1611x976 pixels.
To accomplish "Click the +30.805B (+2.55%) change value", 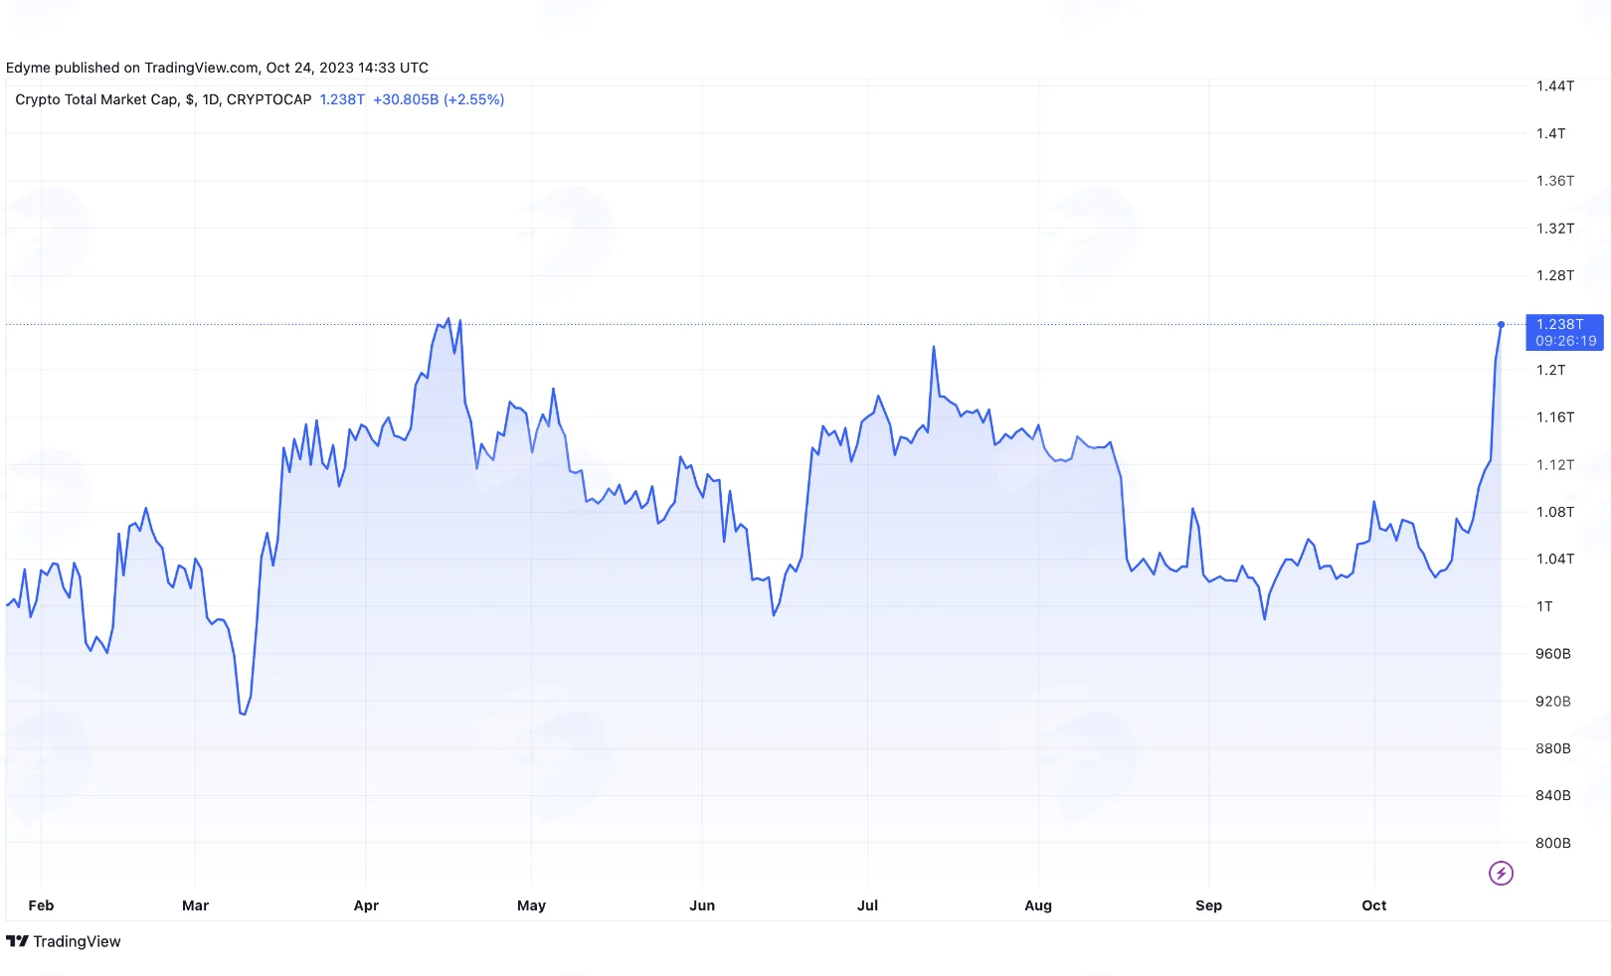I will click(x=439, y=99).
